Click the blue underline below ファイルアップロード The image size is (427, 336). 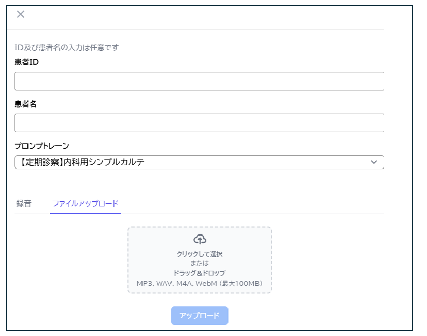pos(85,213)
